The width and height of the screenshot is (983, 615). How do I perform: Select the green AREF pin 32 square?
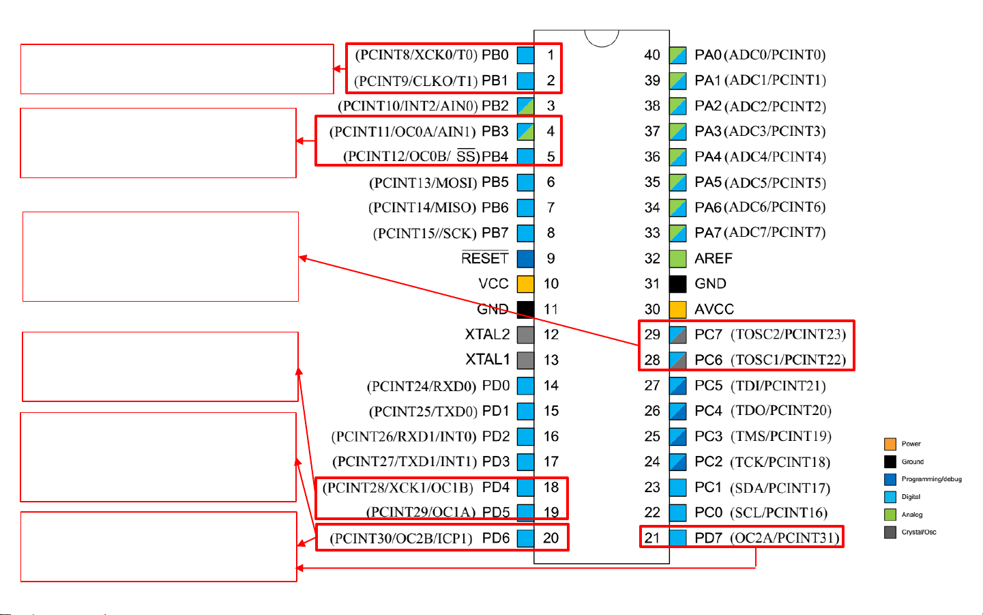coord(677,259)
